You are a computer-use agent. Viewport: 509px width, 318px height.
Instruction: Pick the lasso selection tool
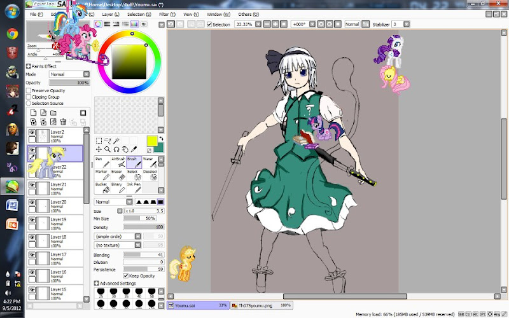pyautogui.click(x=108, y=141)
